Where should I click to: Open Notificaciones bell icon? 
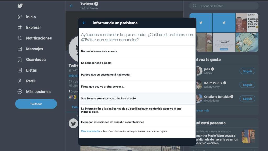(x=20, y=38)
